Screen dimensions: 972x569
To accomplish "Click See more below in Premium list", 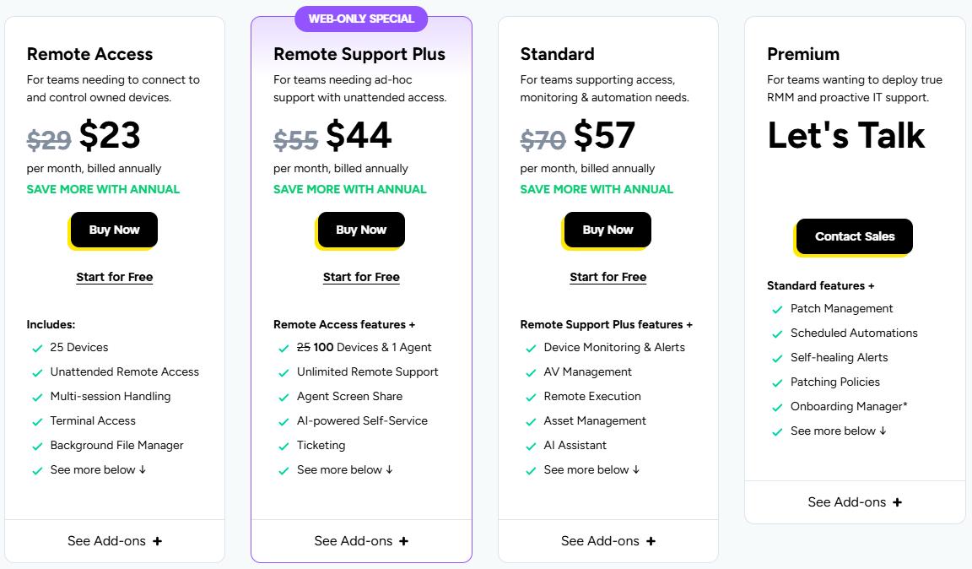I will point(838,431).
